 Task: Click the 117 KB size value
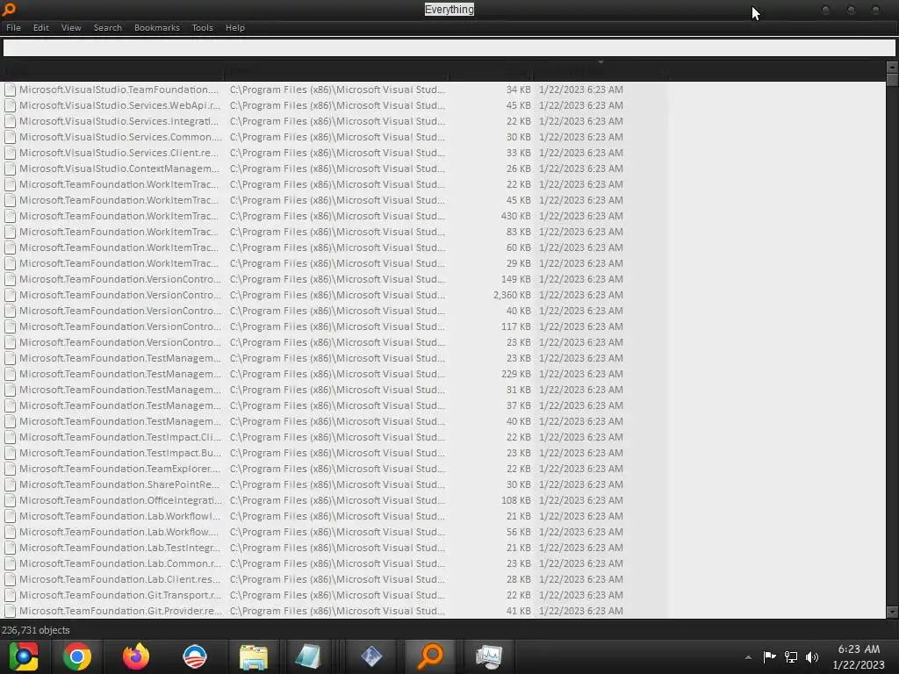pos(516,326)
